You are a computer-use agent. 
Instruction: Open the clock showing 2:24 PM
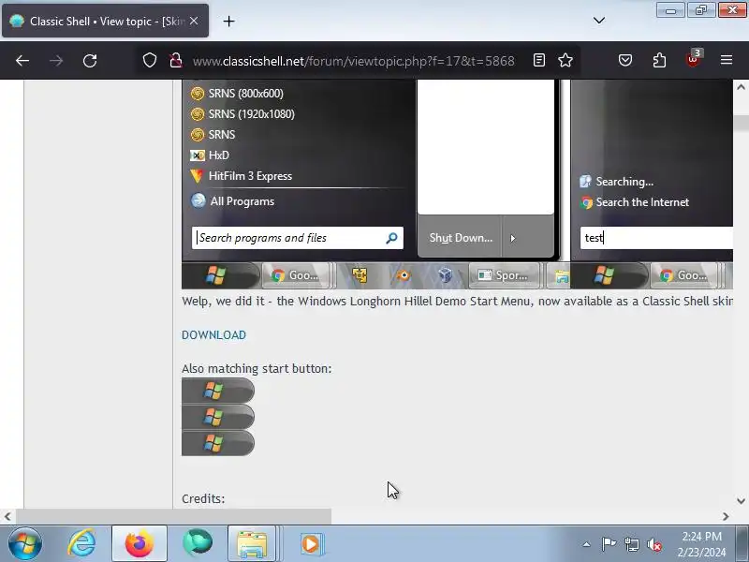click(701, 544)
